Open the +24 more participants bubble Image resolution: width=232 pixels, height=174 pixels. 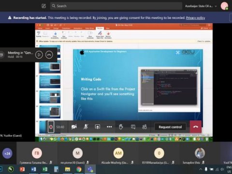click(7, 153)
